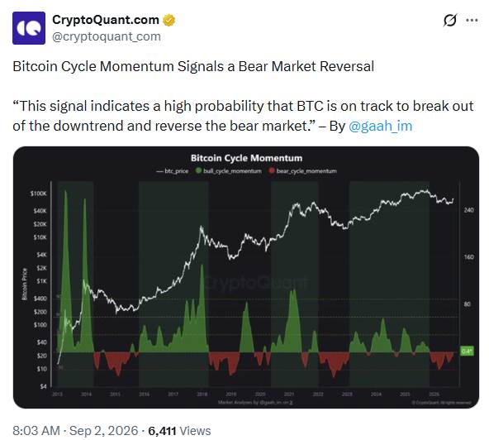The image size is (489, 440).
Task: Click the 6,411 Views count
Action: point(179,431)
